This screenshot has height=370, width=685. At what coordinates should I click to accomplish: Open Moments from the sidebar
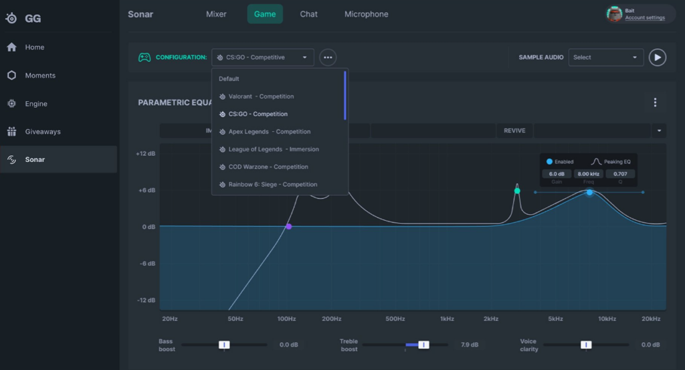[x=40, y=76]
